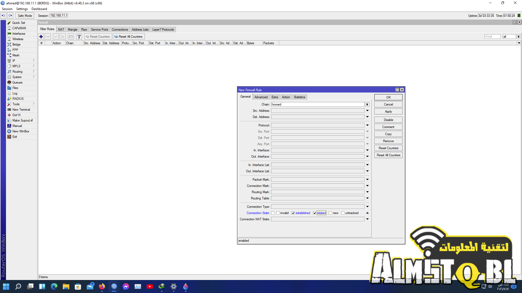Open New Terminal from sidebar
Screen dimensions: 522x293
(x=21, y=110)
